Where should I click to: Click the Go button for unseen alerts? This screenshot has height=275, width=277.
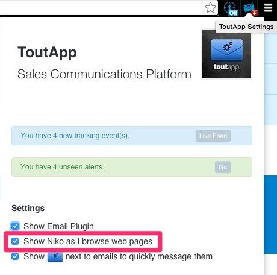click(223, 167)
